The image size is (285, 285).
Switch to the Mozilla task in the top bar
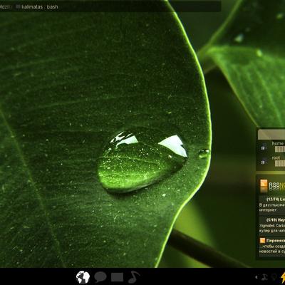pyautogui.click(x=6, y=7)
